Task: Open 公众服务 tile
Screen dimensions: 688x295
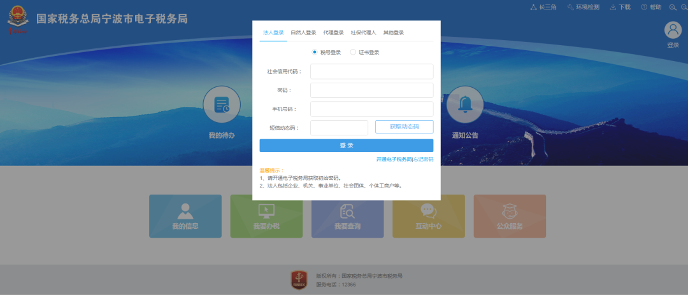Action: pyautogui.click(x=510, y=216)
